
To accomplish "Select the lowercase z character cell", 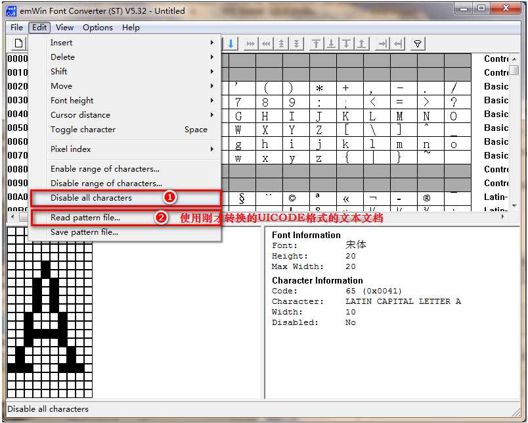I will 323,158.
